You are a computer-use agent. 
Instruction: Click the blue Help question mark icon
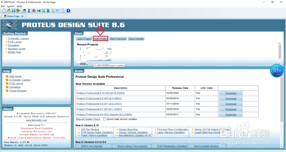(68, 11)
